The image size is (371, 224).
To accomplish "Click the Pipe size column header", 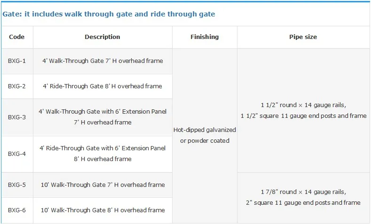I will click(x=303, y=37).
